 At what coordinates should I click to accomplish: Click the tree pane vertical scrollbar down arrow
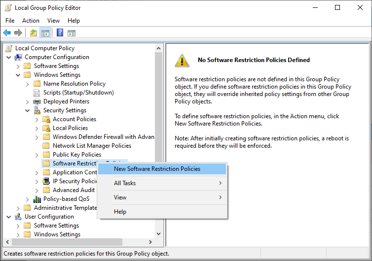[x=158, y=234]
